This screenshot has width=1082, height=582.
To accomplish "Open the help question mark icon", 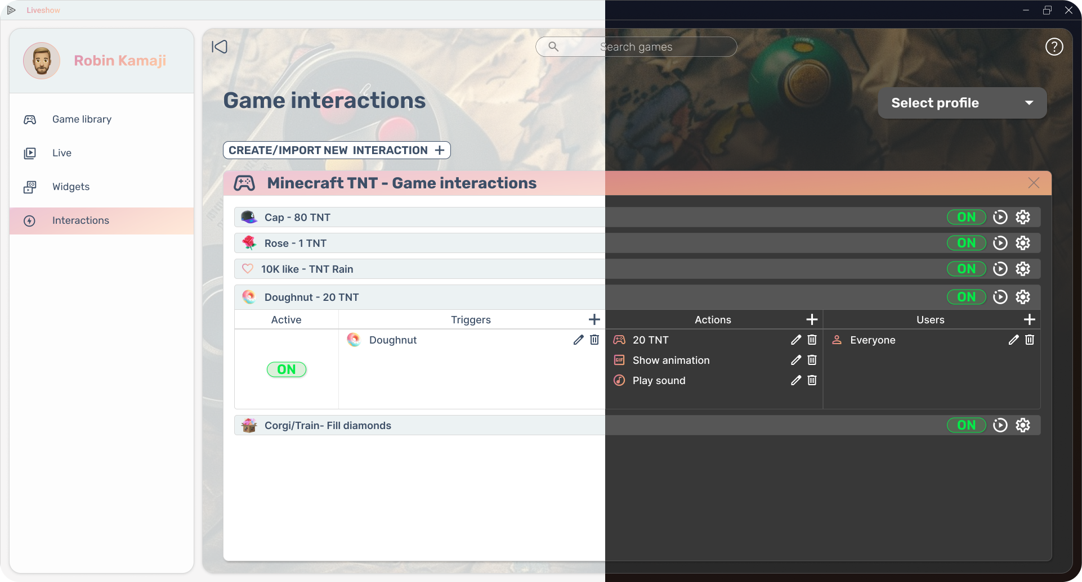I will [x=1054, y=47].
